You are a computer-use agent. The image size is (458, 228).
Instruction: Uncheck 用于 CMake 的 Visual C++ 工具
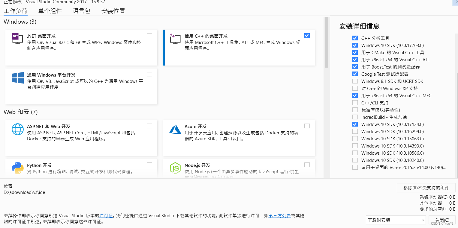tap(355, 52)
